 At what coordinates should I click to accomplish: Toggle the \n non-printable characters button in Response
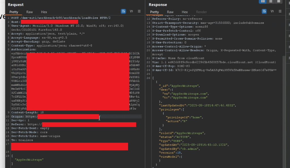point(272,11)
